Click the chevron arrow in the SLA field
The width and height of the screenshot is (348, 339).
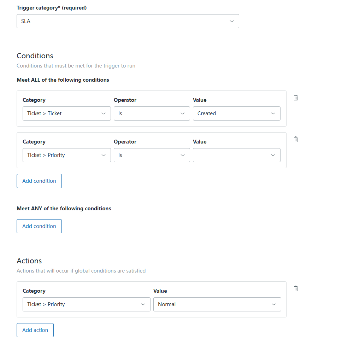tap(232, 21)
